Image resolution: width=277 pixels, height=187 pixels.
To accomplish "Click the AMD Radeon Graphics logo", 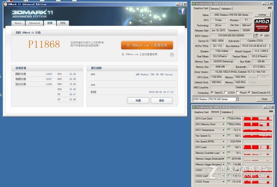I will click(262, 25).
